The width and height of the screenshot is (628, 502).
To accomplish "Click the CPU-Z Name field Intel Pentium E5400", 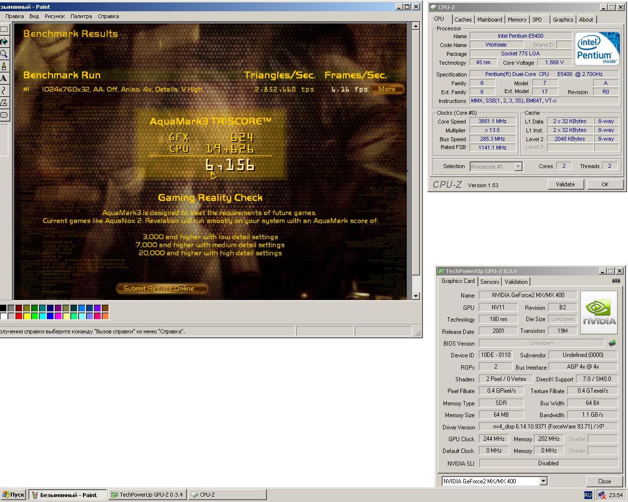I will [520, 36].
